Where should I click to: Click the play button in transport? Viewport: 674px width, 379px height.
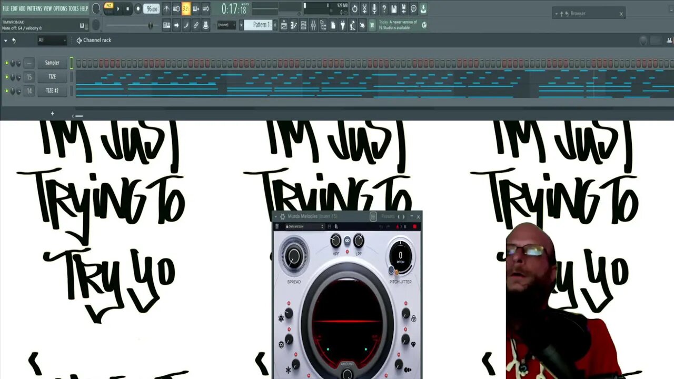click(x=118, y=9)
